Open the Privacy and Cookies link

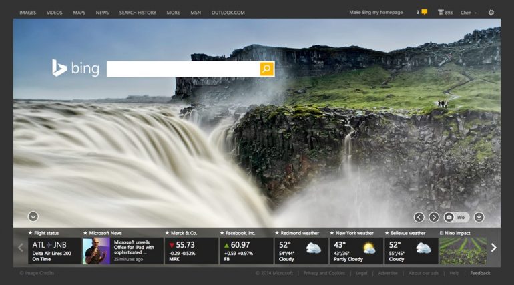coord(324,273)
